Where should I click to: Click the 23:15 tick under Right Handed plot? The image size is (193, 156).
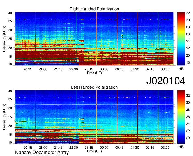(x=89, y=69)
